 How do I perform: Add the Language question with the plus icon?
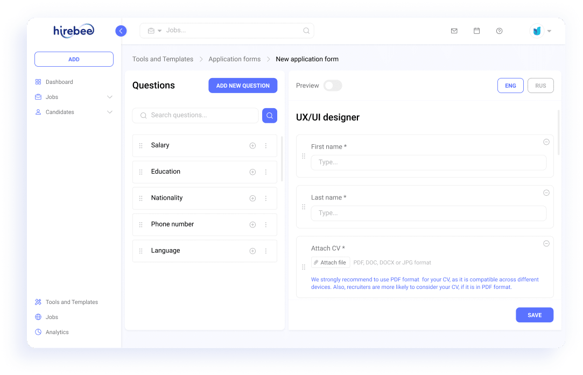252,251
